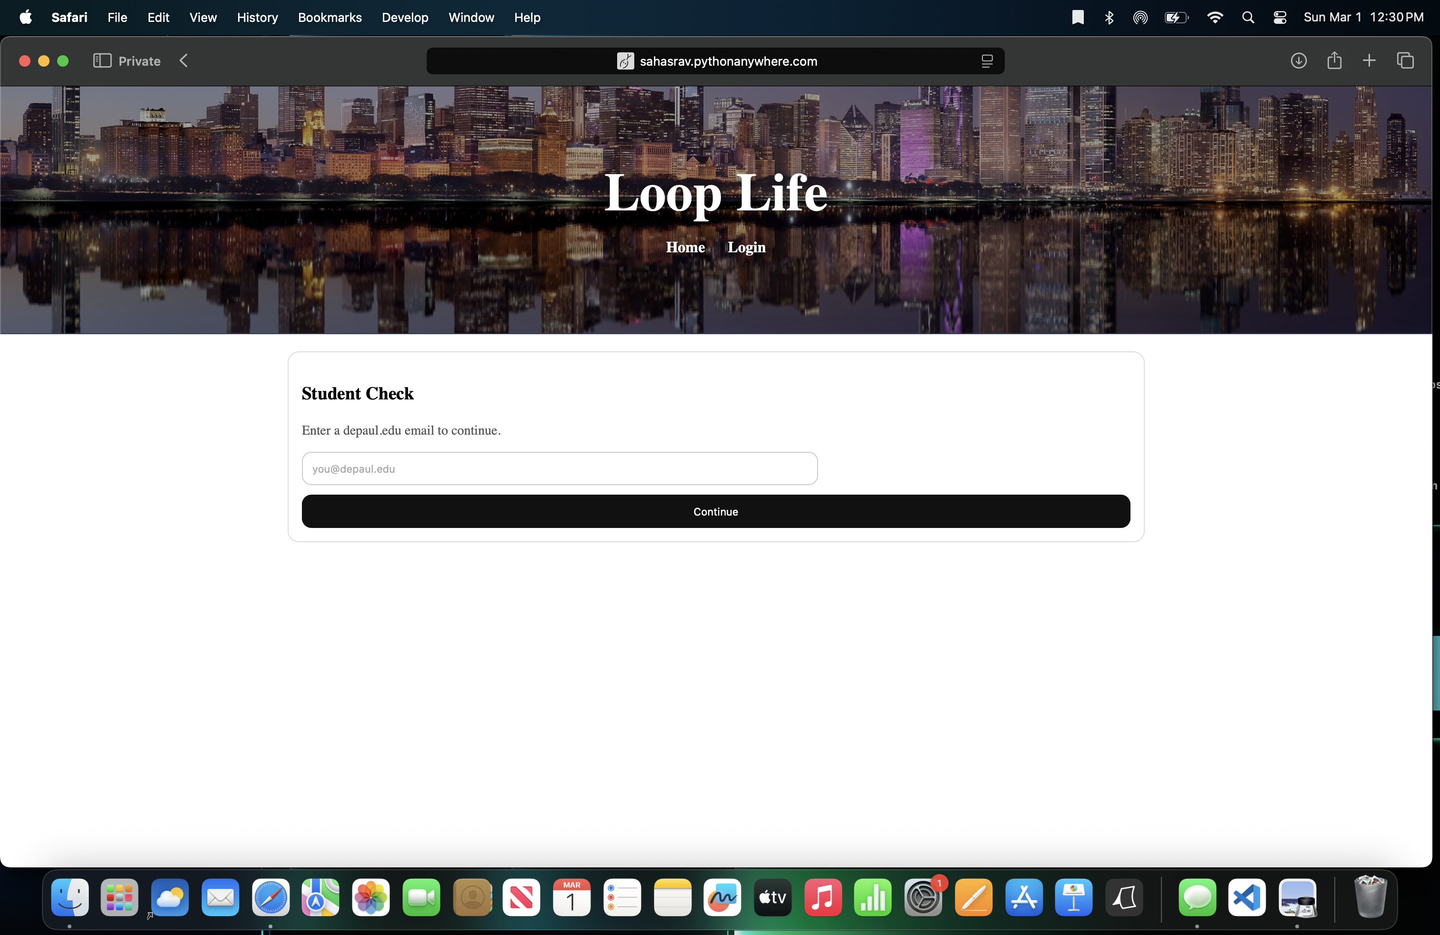Click the site favicon in address bar

[625, 61]
